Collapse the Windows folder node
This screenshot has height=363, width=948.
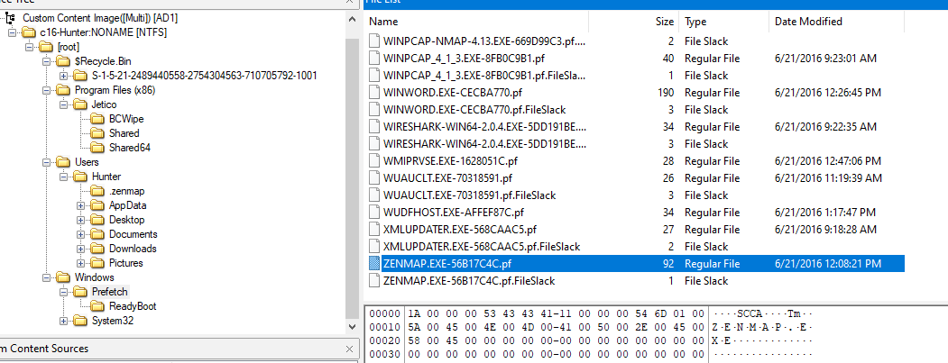pyautogui.click(x=47, y=277)
